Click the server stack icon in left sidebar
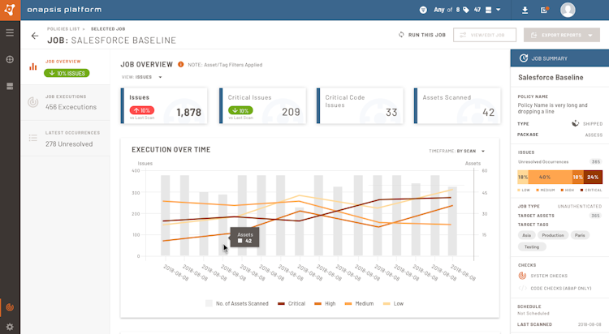Screen dimensions: 609x334 [x=10, y=86]
